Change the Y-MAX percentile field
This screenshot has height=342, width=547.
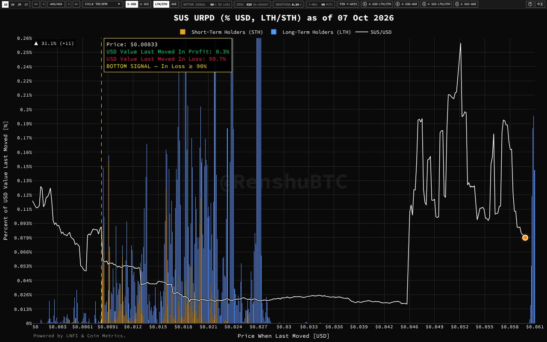[323, 4]
